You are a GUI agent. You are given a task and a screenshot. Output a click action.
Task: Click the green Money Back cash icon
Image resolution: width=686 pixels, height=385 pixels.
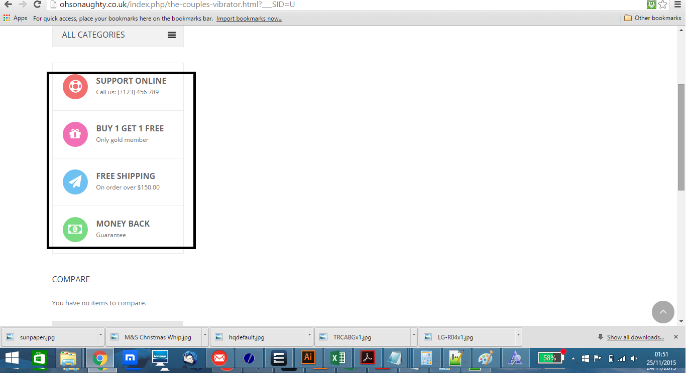pos(75,230)
